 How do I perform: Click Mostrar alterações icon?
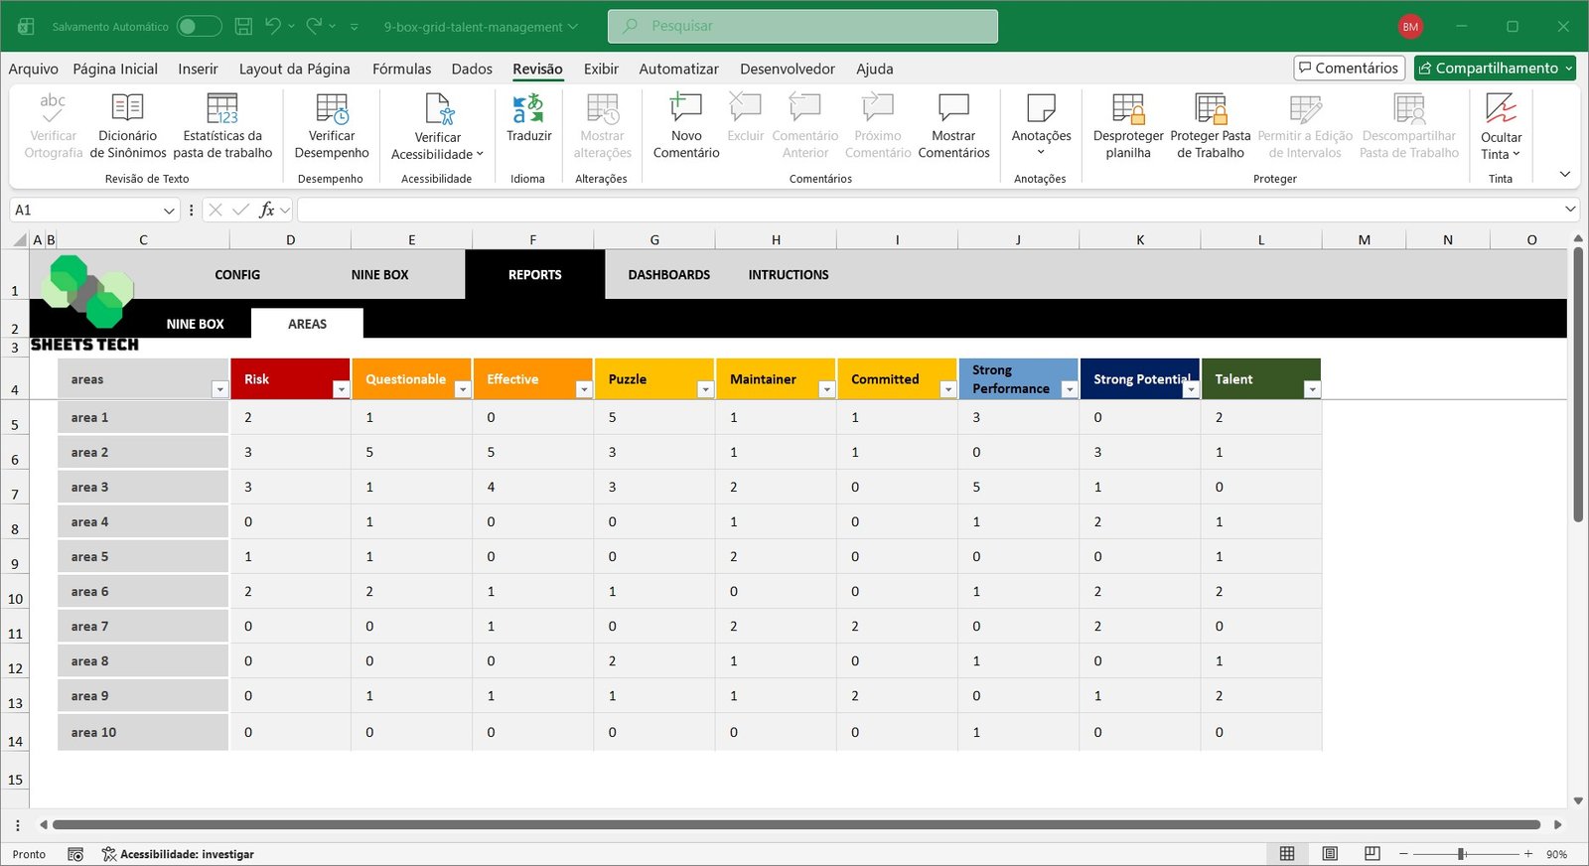tap(603, 107)
